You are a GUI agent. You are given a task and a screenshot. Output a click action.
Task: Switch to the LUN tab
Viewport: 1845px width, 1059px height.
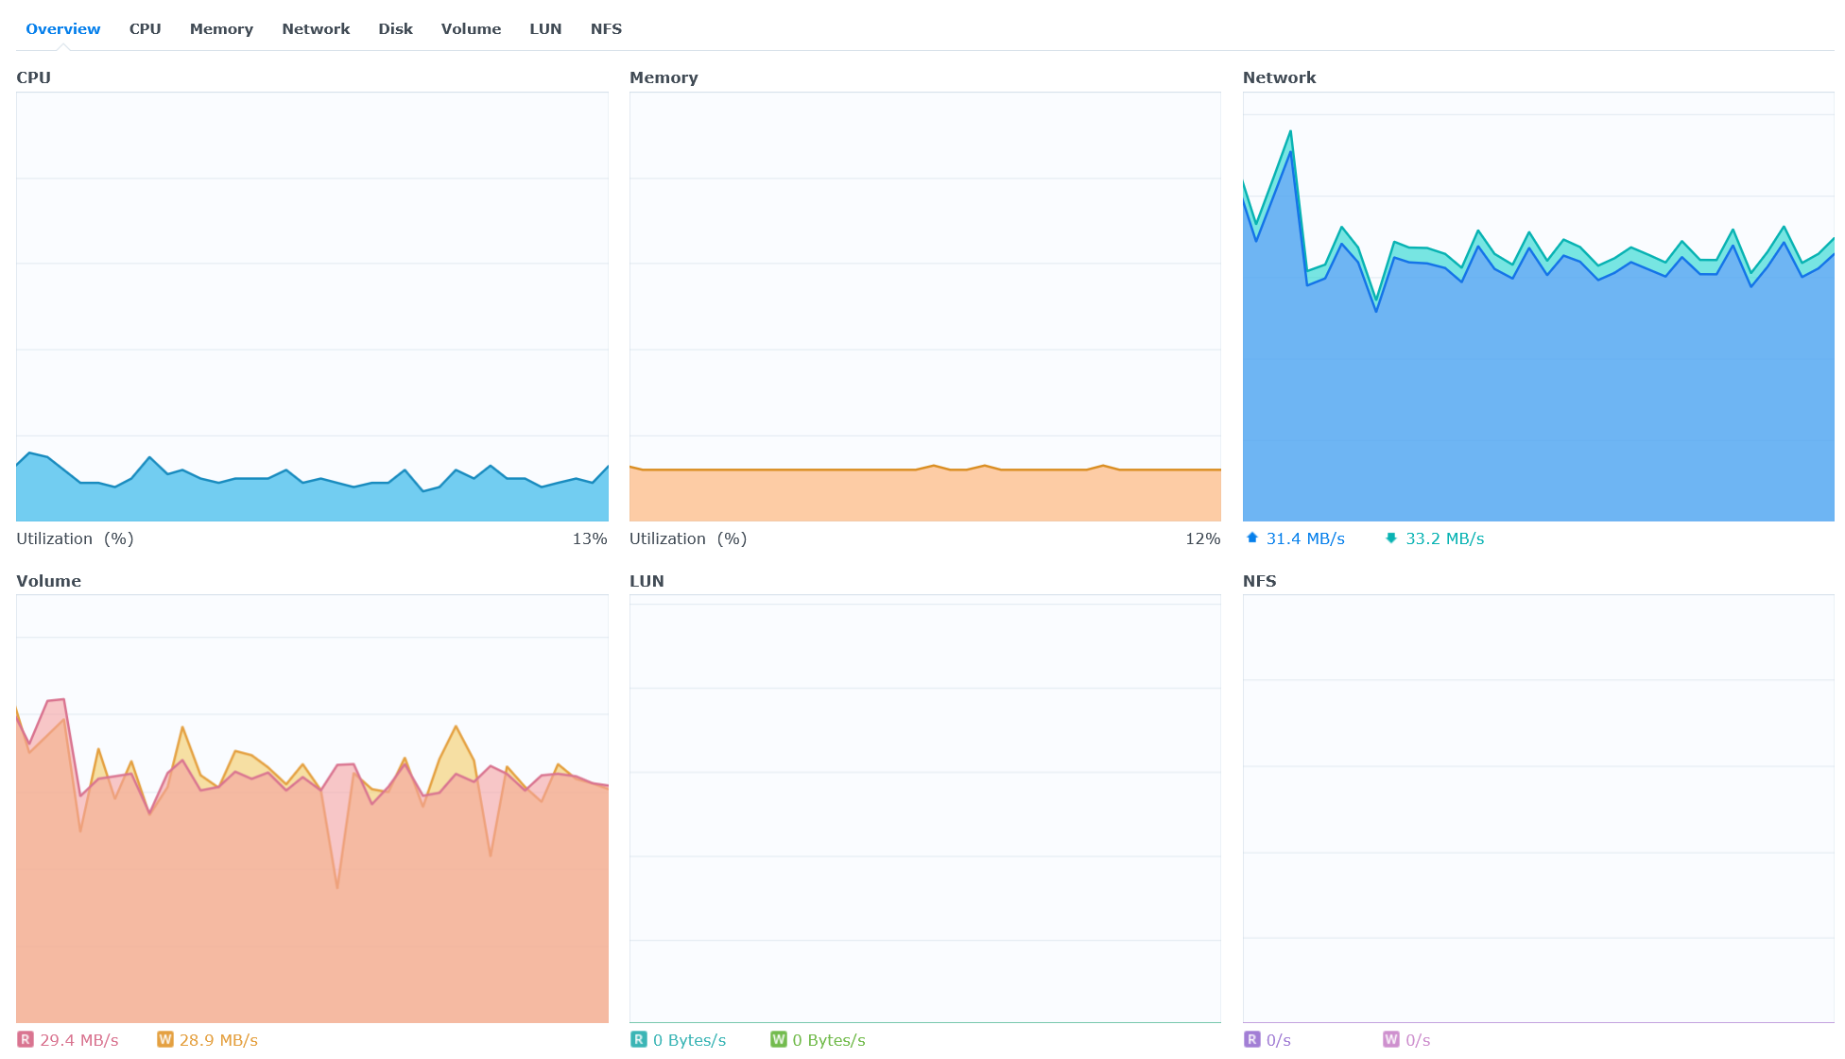(x=545, y=28)
